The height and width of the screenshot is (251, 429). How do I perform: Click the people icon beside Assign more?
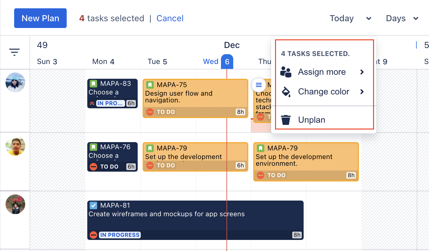click(x=286, y=72)
